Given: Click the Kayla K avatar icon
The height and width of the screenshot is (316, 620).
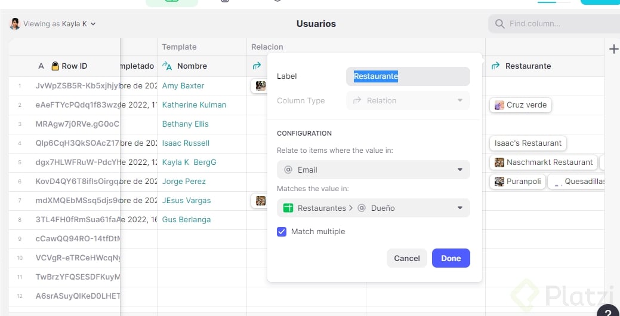Looking at the screenshot, I should (x=15, y=24).
